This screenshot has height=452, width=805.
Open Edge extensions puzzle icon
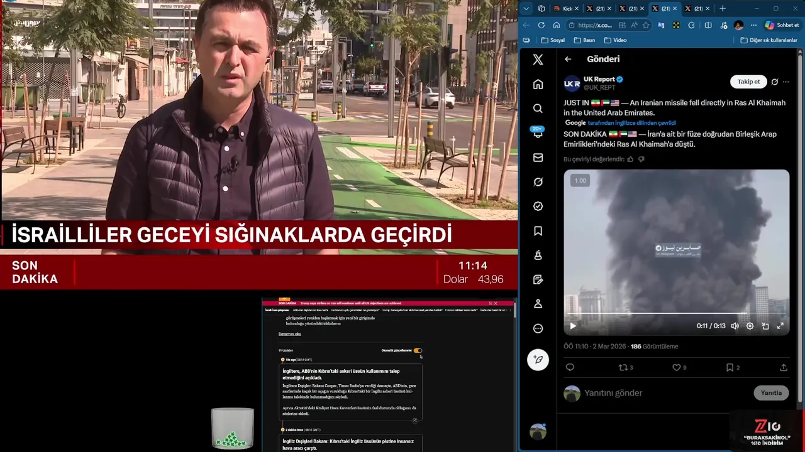click(691, 25)
